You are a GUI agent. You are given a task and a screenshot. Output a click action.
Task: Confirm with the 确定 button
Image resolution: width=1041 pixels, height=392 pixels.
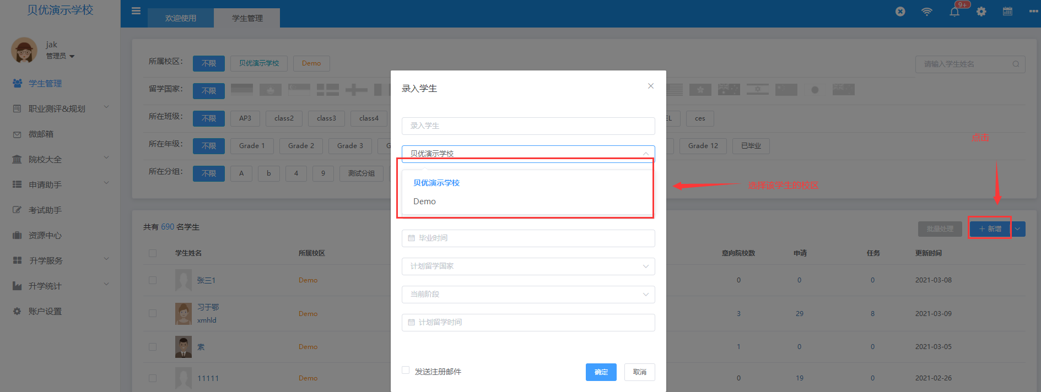click(x=601, y=372)
